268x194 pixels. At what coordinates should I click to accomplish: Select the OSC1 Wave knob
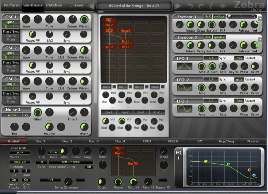coord(26,19)
